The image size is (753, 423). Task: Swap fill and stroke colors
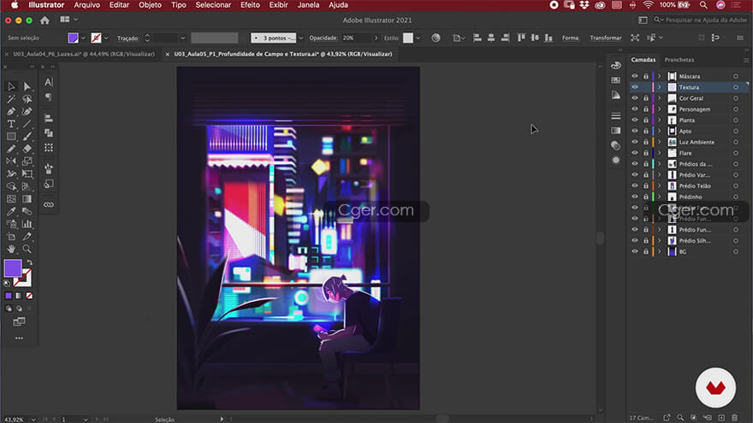click(30, 262)
